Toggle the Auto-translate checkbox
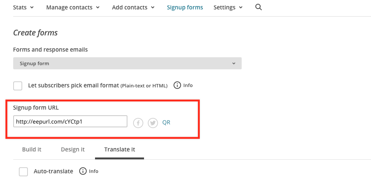 [x=23, y=172]
